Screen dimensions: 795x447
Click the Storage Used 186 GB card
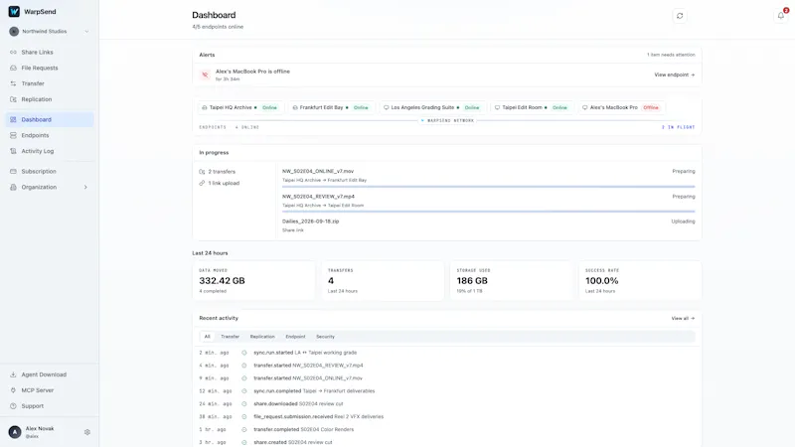pyautogui.click(x=511, y=281)
